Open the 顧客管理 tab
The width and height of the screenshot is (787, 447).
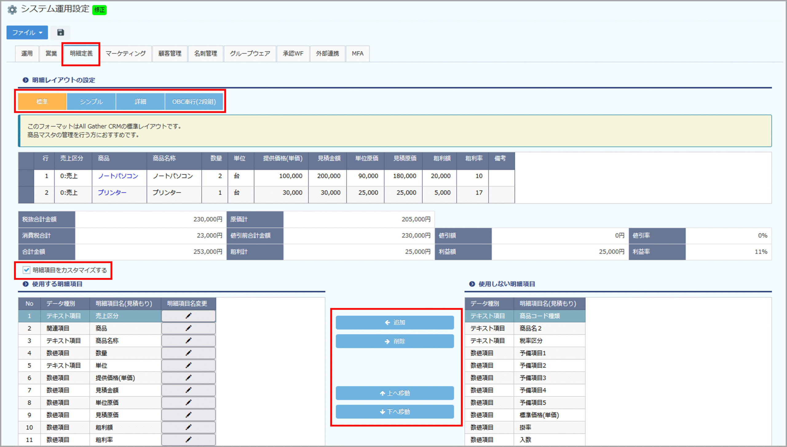[x=170, y=53]
